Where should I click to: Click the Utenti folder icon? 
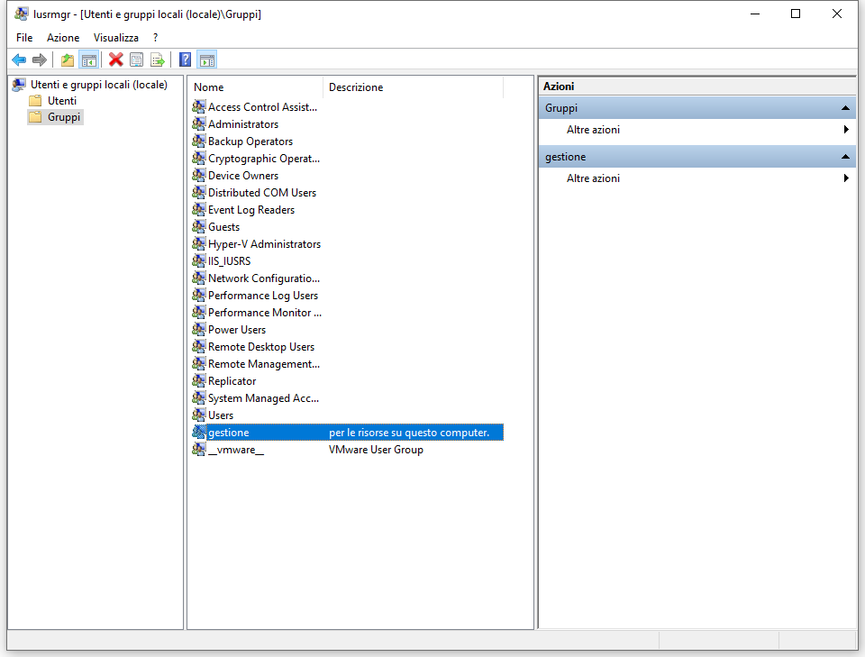[x=35, y=100]
